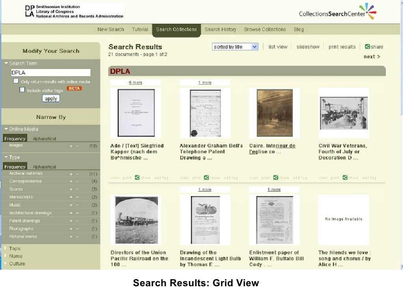This screenshot has width=403, height=302.
Task: Check Only return results with online media
Action: [16, 81]
